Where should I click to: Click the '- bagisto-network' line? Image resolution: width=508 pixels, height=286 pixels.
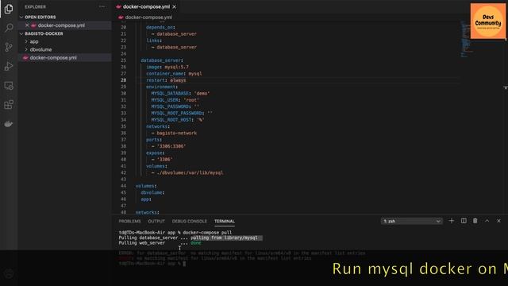[174, 133]
